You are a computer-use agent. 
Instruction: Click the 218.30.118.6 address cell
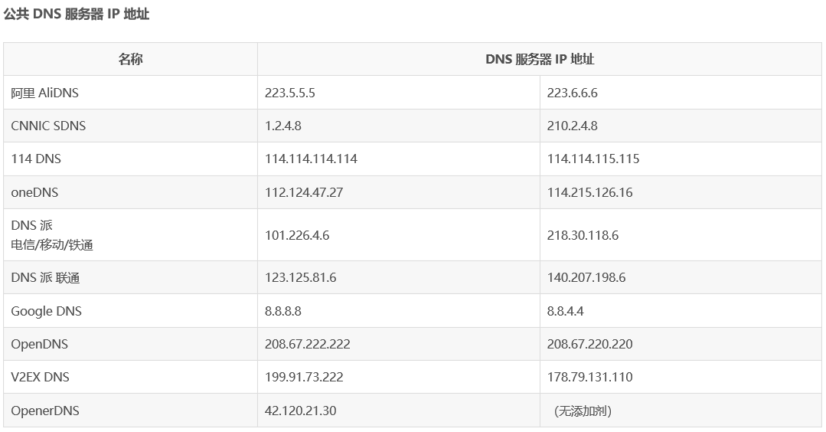681,235
